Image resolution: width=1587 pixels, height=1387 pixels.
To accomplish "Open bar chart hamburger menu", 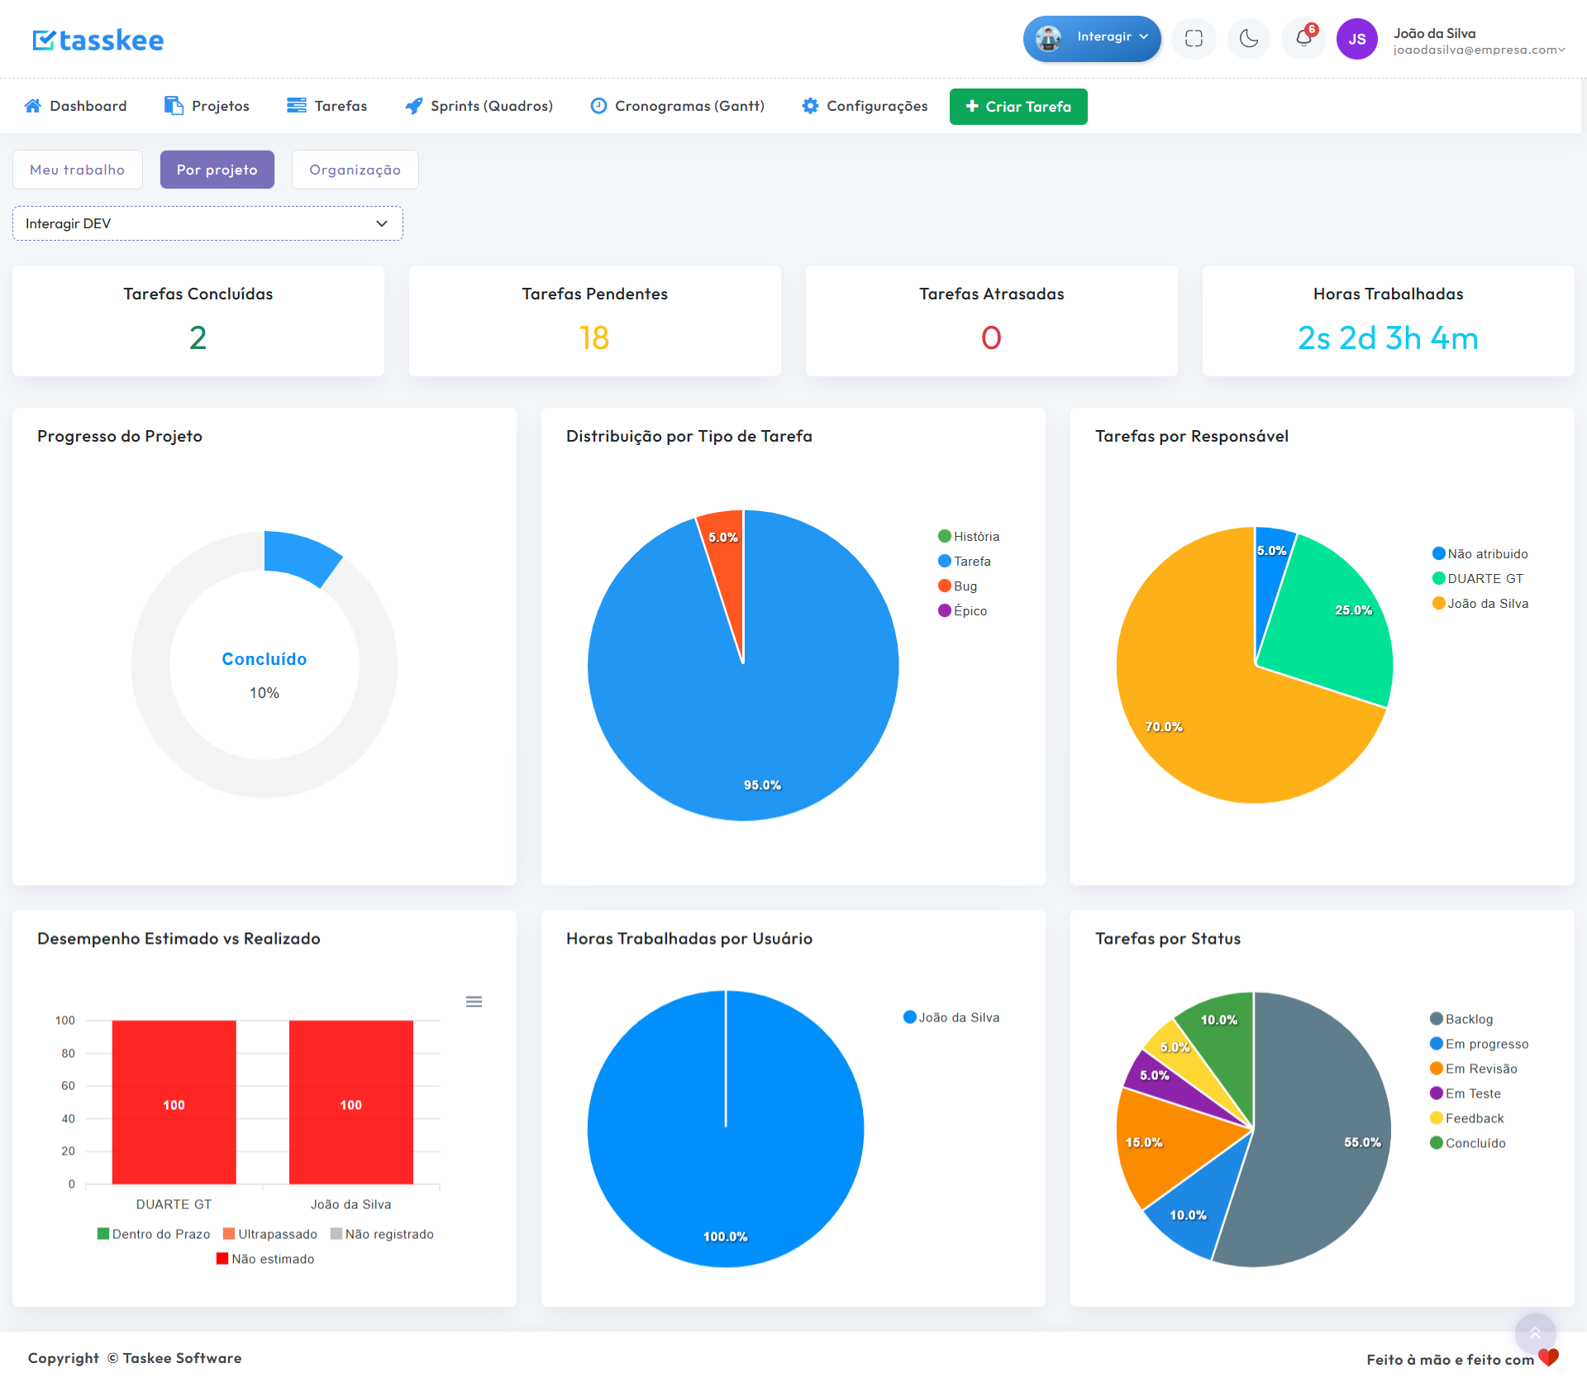I will click(474, 1002).
